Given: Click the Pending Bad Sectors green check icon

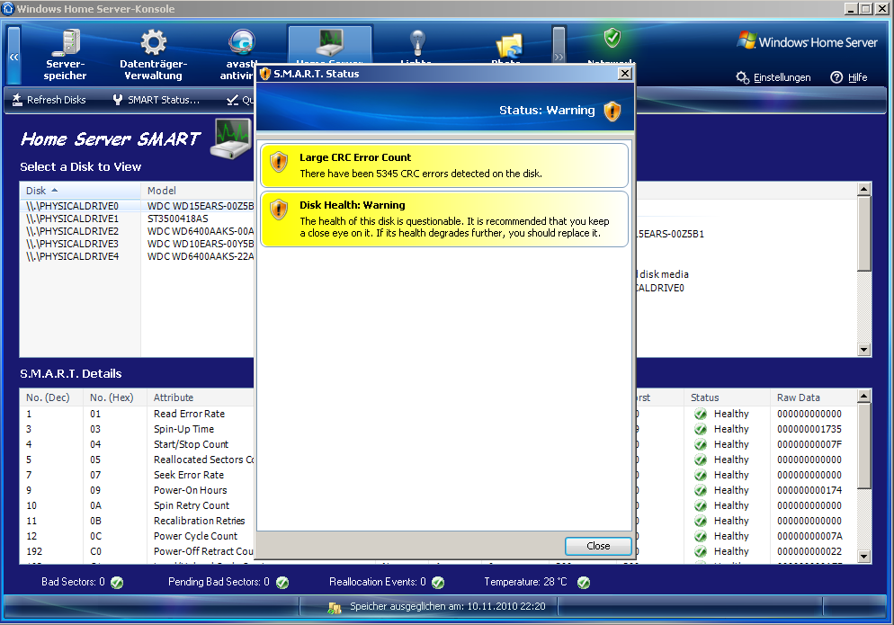Looking at the screenshot, I should pyautogui.click(x=282, y=582).
